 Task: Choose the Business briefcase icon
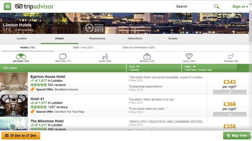[147, 56]
